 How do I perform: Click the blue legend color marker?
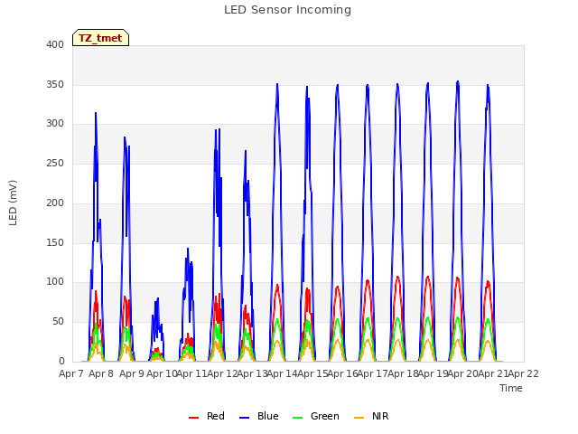pos(245,418)
